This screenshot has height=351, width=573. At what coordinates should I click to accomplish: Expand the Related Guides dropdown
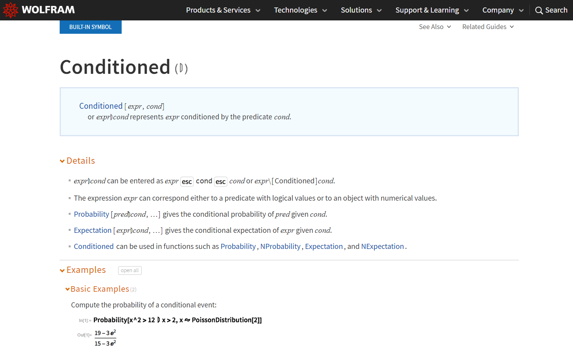pos(488,27)
